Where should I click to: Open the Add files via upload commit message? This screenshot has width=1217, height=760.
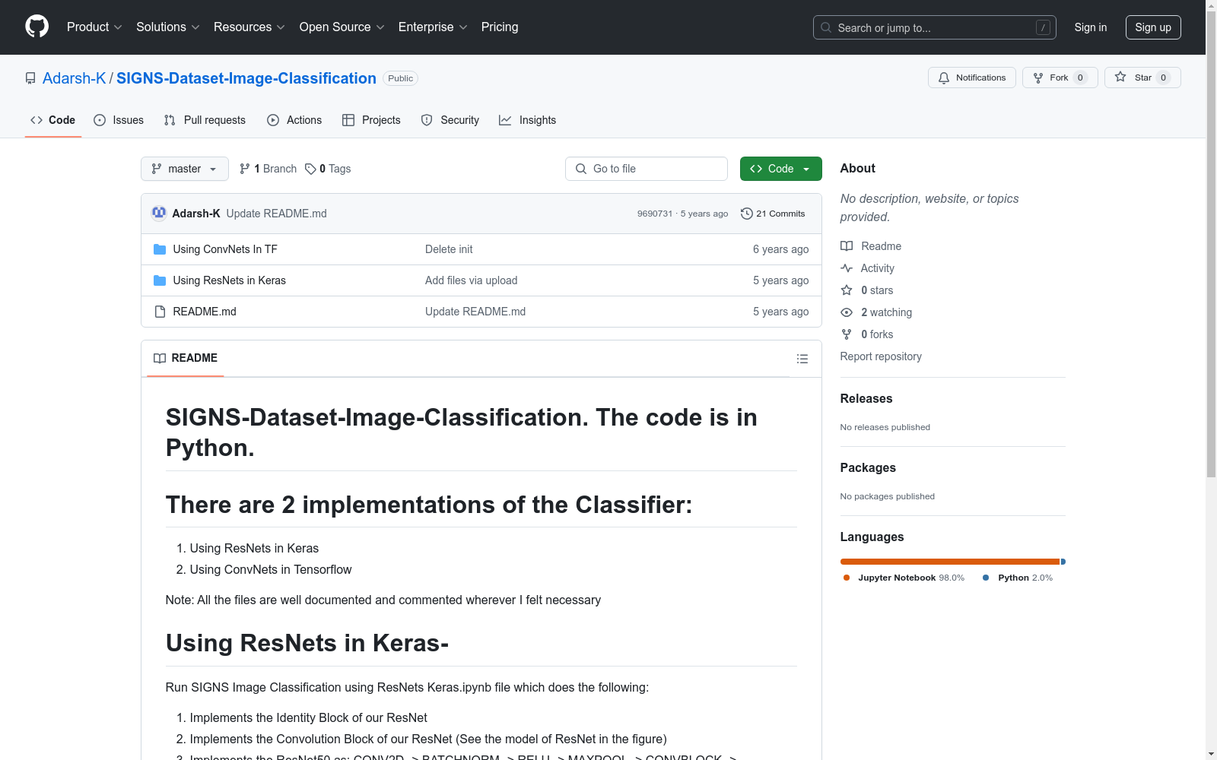472,280
